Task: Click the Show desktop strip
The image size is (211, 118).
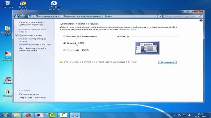Action: 210,115
